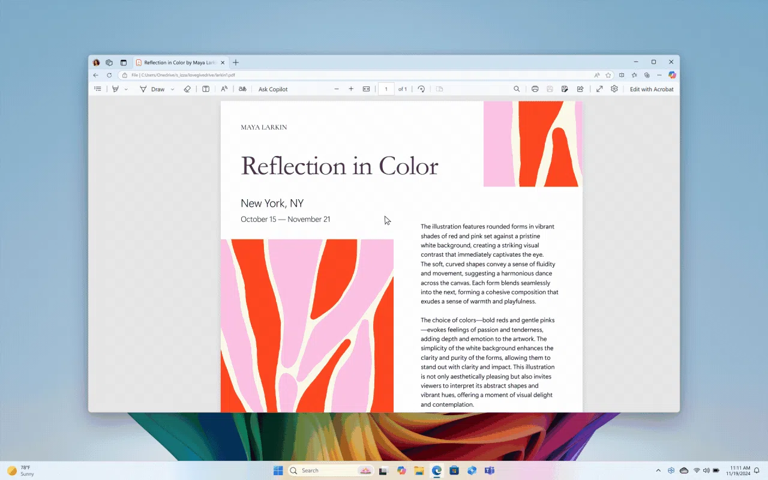Click Ask Copilot button
The height and width of the screenshot is (480, 768).
[273, 89]
